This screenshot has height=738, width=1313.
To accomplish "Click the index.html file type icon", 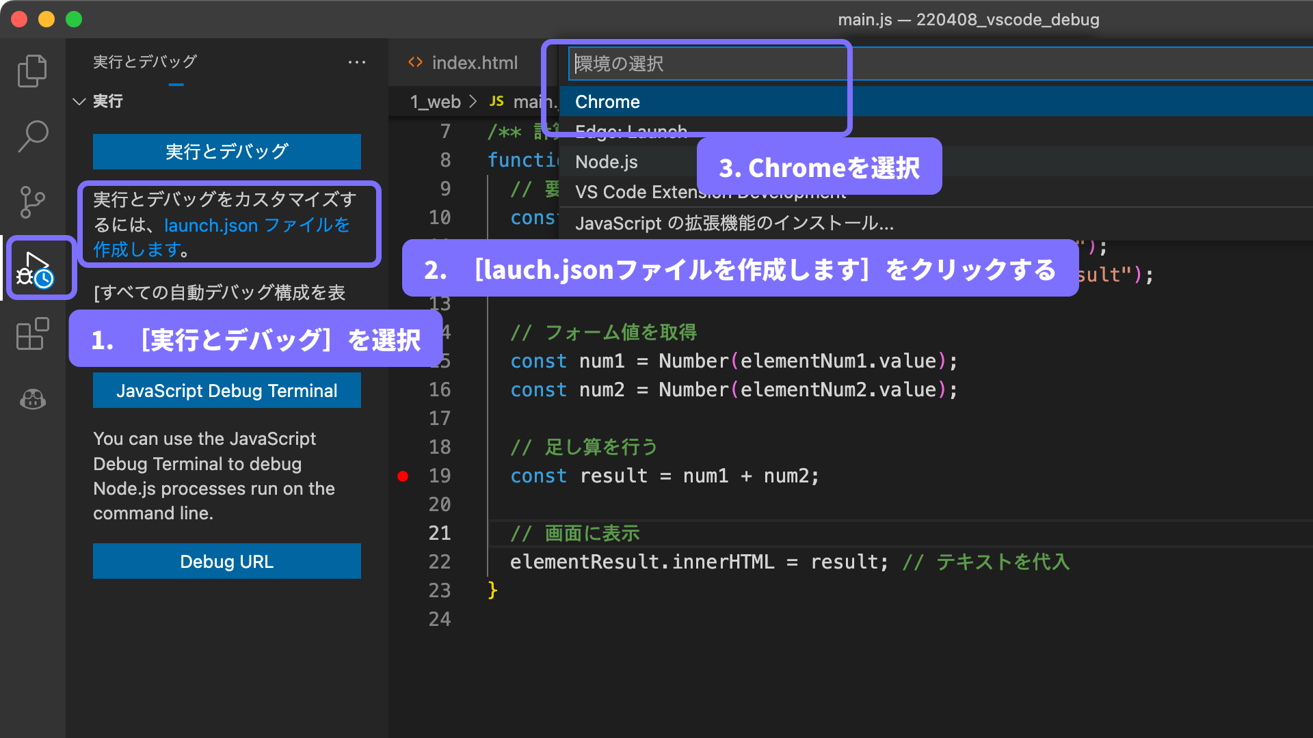I will tap(415, 63).
